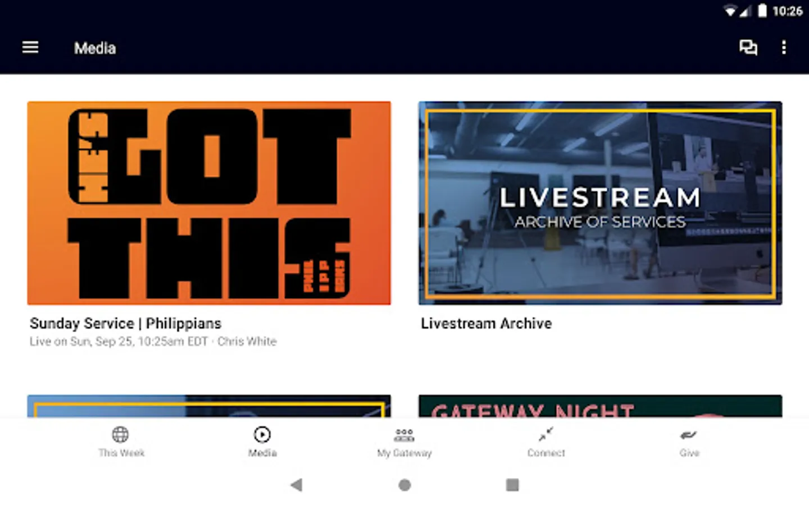Switch to the Media tab label
Image resolution: width=809 pixels, height=505 pixels.
pyautogui.click(x=262, y=453)
